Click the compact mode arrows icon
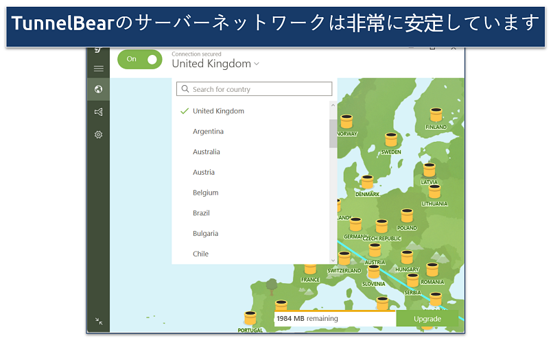553x338 pixels. click(99, 321)
